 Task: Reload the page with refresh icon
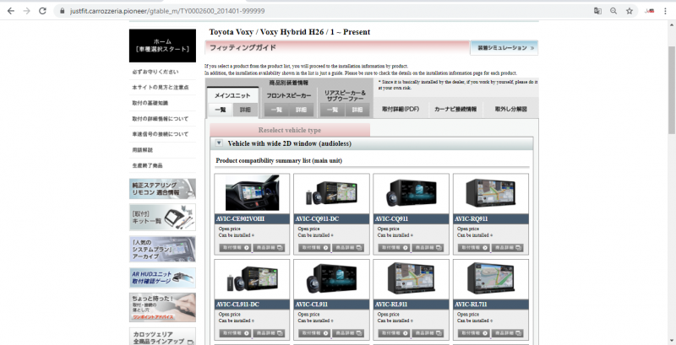[x=42, y=11]
